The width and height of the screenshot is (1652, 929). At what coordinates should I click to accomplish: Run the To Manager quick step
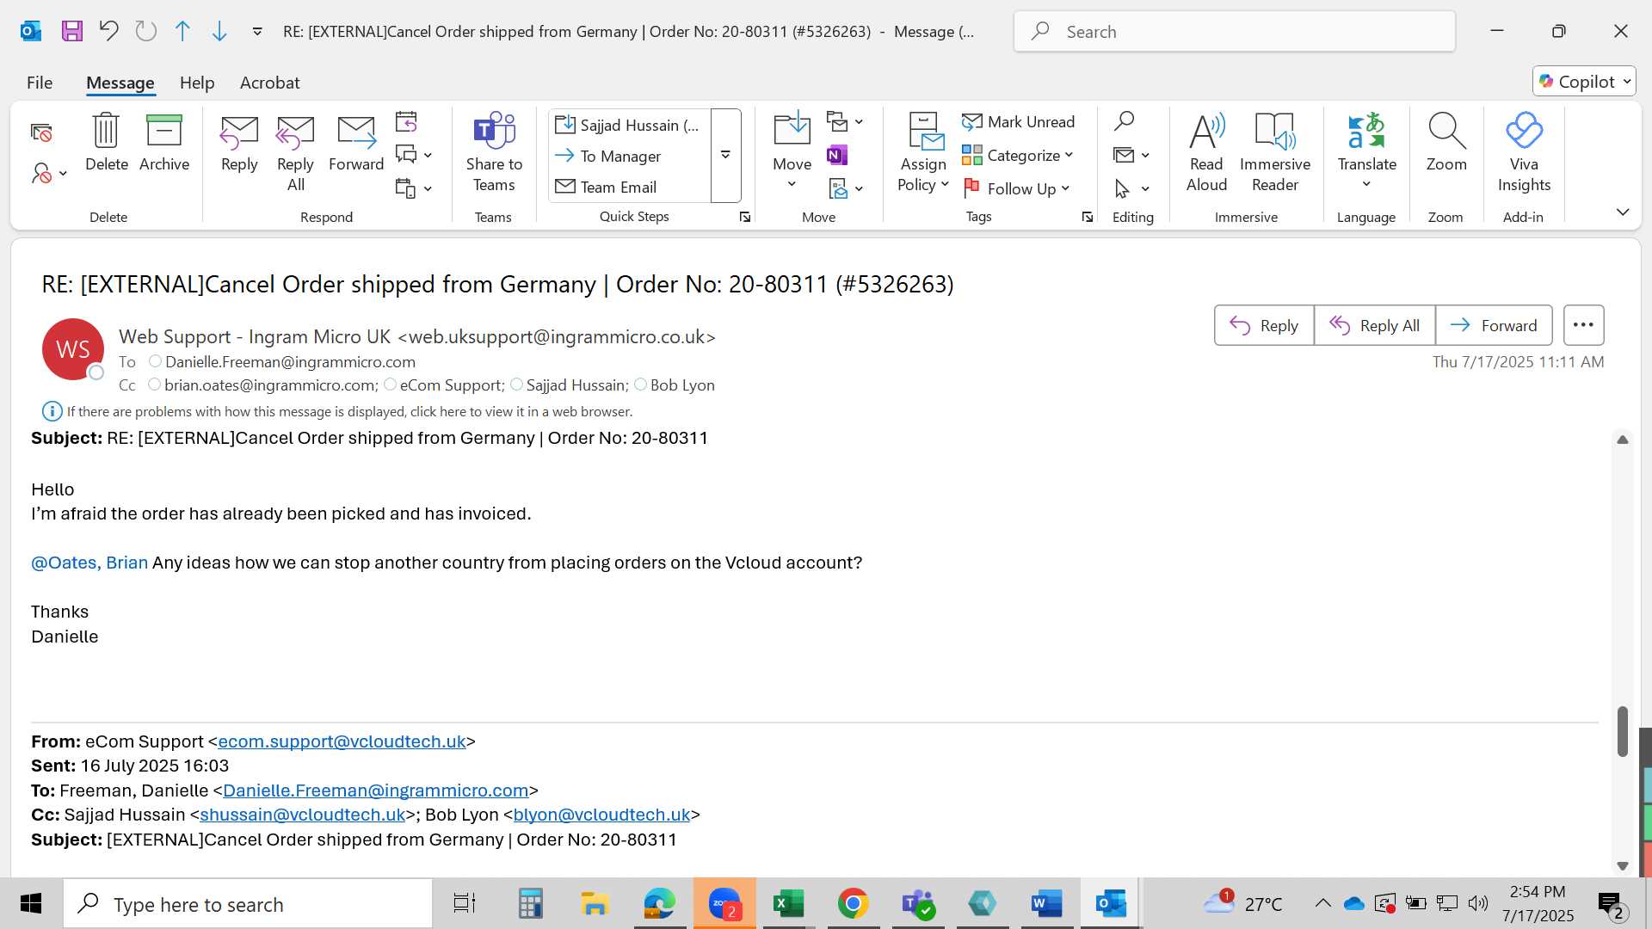point(629,157)
